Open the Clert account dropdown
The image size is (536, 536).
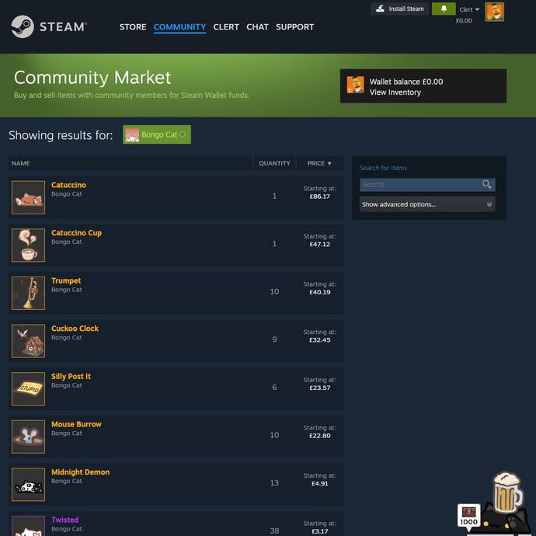coord(469,9)
